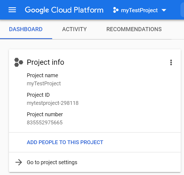
Task: Go to project settings link text
Action: [52, 162]
